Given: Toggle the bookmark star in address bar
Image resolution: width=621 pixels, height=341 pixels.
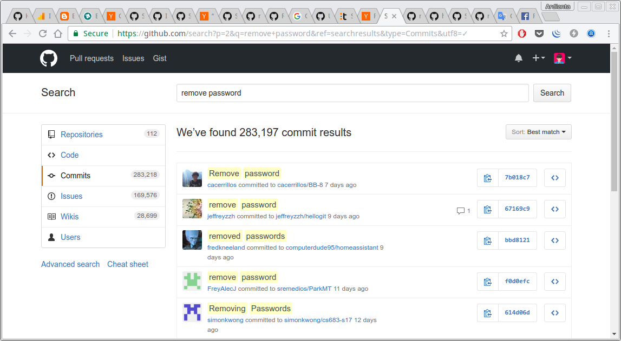Looking at the screenshot, I should click(504, 34).
